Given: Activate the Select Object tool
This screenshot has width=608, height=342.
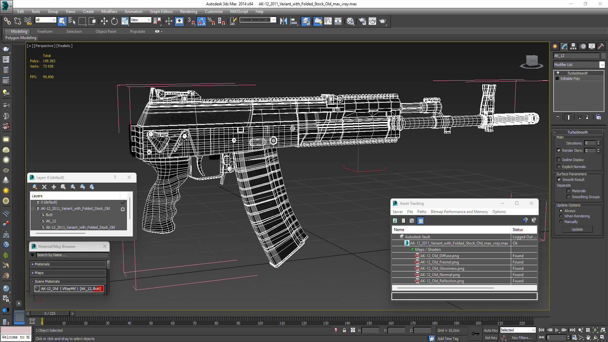Looking at the screenshot, I should [62, 21].
